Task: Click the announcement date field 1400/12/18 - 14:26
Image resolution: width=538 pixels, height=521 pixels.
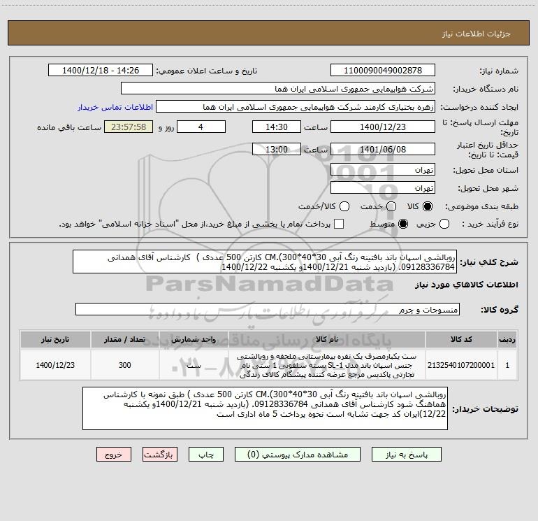Action: click(101, 70)
